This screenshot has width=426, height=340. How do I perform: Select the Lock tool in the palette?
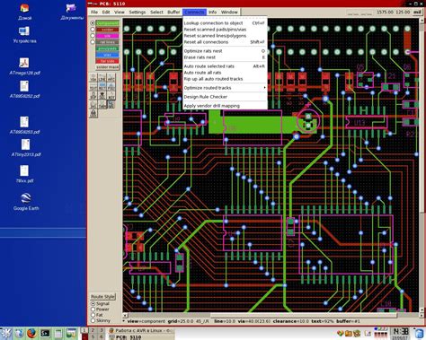[x=93, y=113]
